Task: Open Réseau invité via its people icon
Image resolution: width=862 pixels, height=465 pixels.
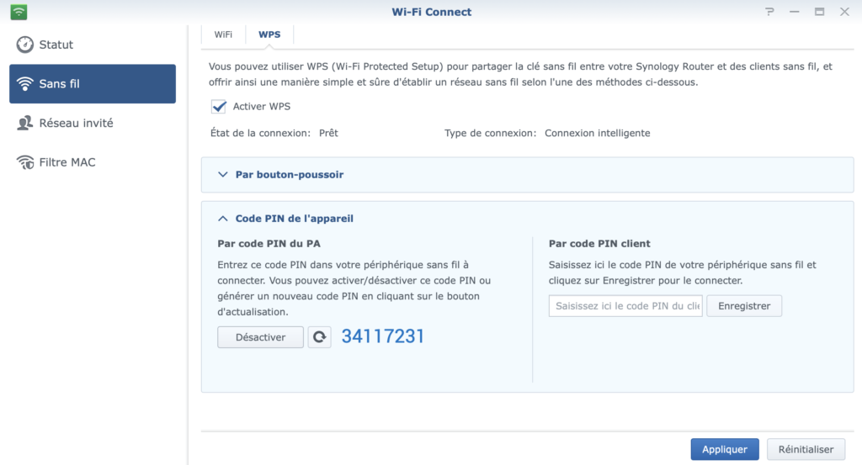Action: (x=24, y=123)
